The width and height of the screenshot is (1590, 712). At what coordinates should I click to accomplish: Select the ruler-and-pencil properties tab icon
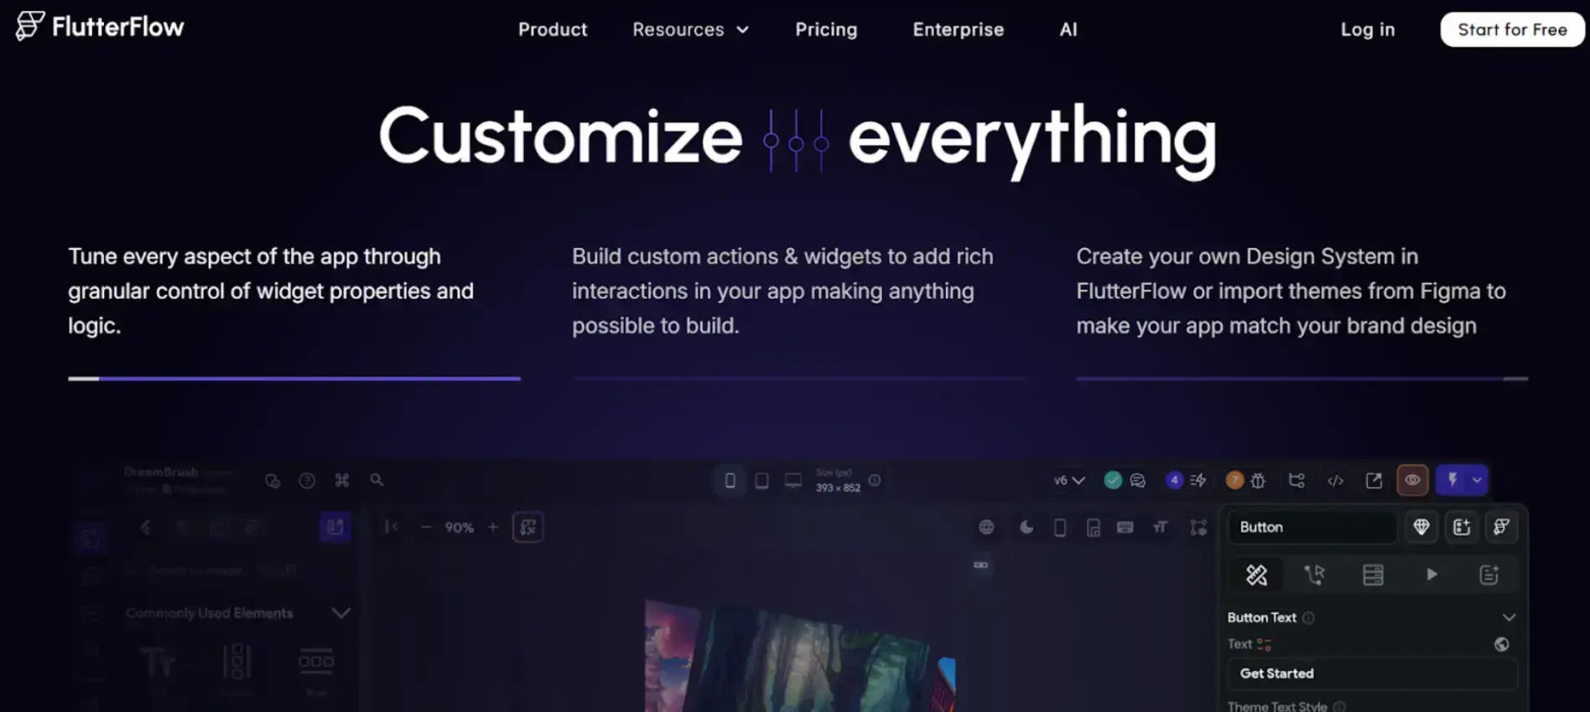1256,575
